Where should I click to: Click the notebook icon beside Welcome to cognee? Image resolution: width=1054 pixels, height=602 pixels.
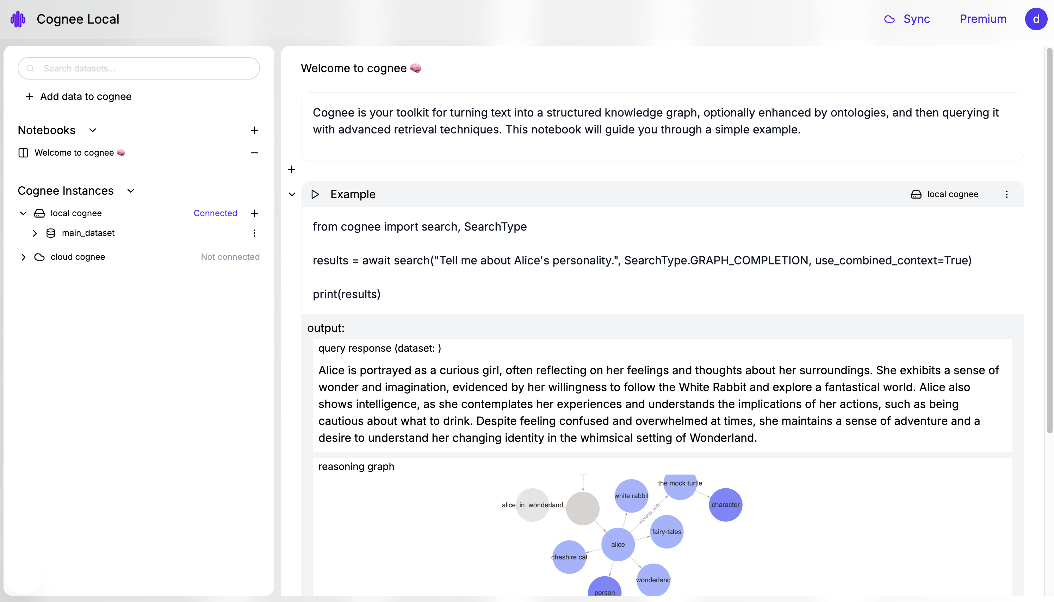23,152
